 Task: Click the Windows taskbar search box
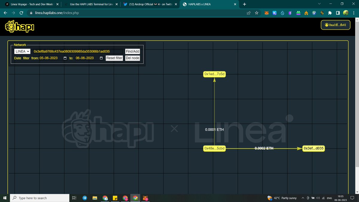click(x=39, y=198)
